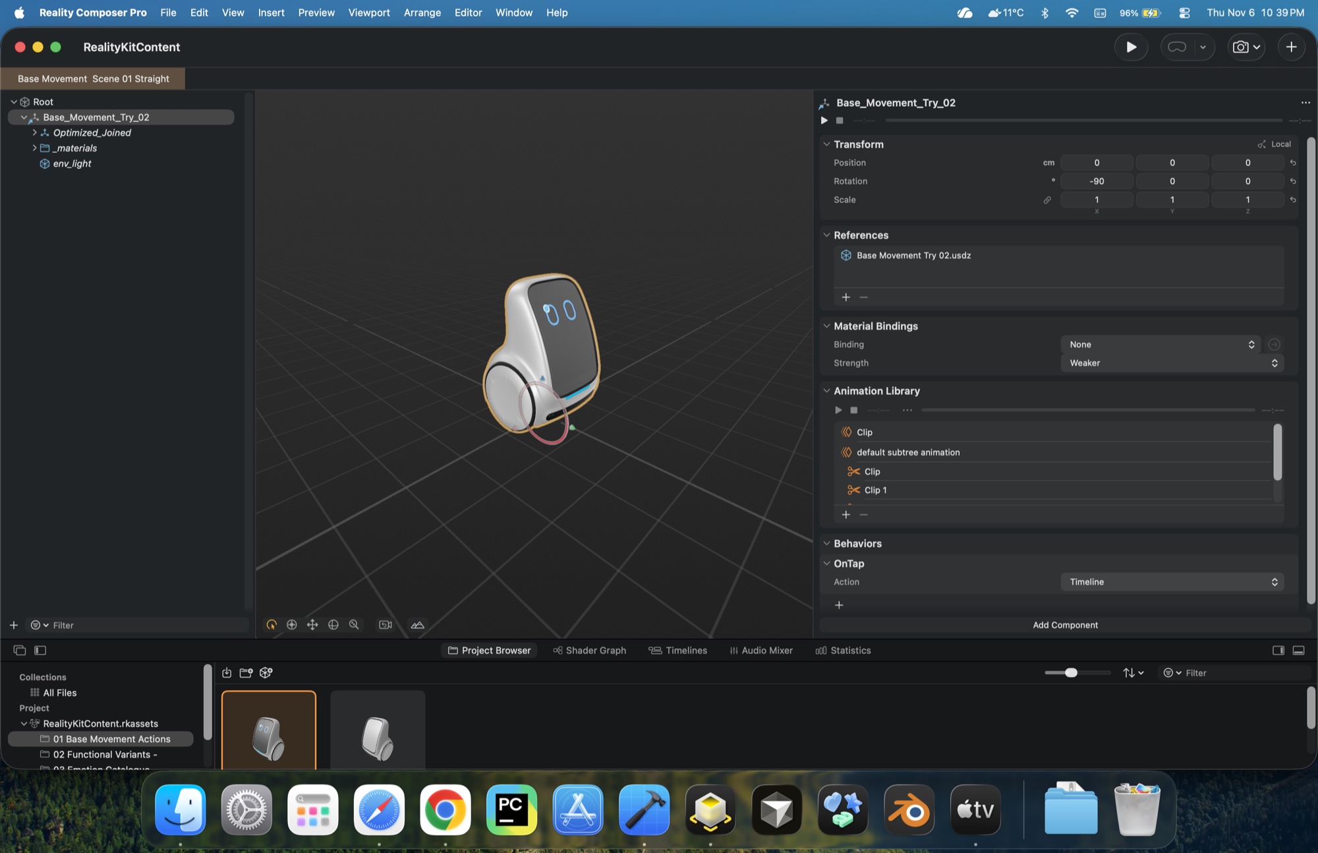Screen dimensions: 1318x853
Task: Toggle the left sidebar panel icon in the bottom bar
Action: [40, 650]
